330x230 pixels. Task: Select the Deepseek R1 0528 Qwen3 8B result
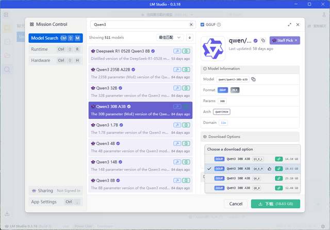tap(140, 55)
